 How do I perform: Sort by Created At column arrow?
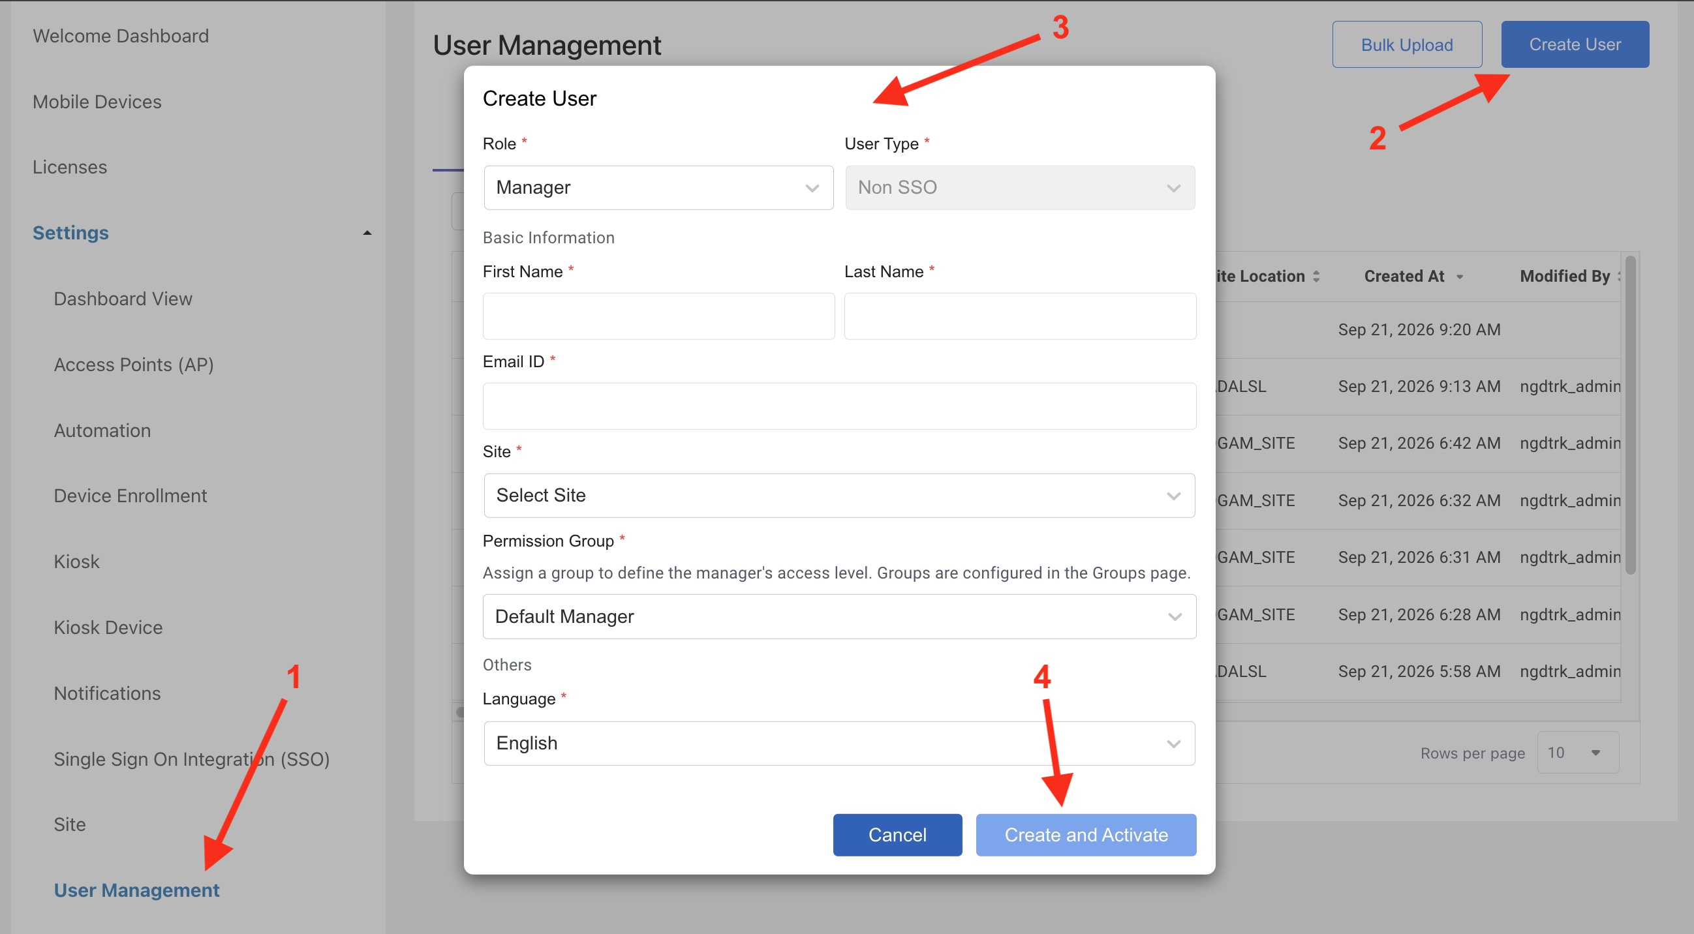tap(1460, 277)
